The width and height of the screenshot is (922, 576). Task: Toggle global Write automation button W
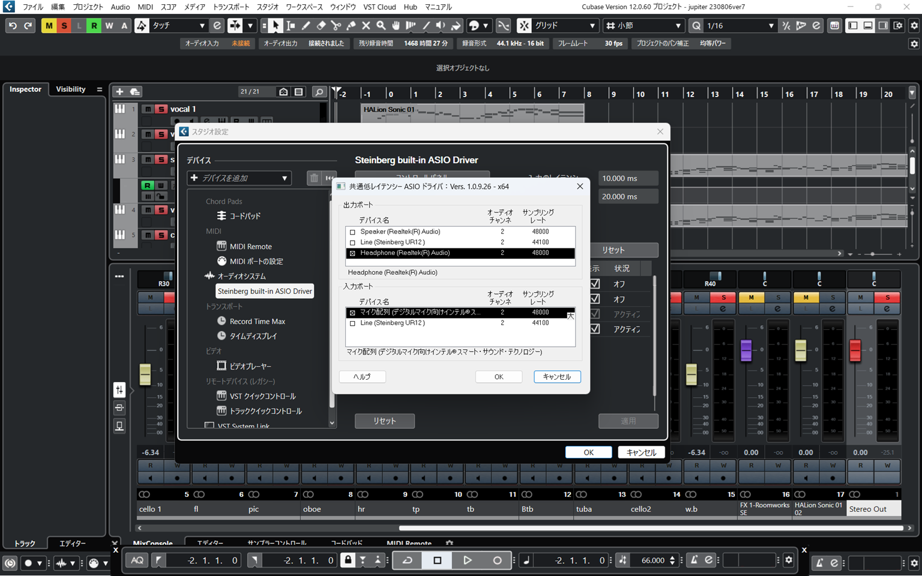click(x=109, y=26)
